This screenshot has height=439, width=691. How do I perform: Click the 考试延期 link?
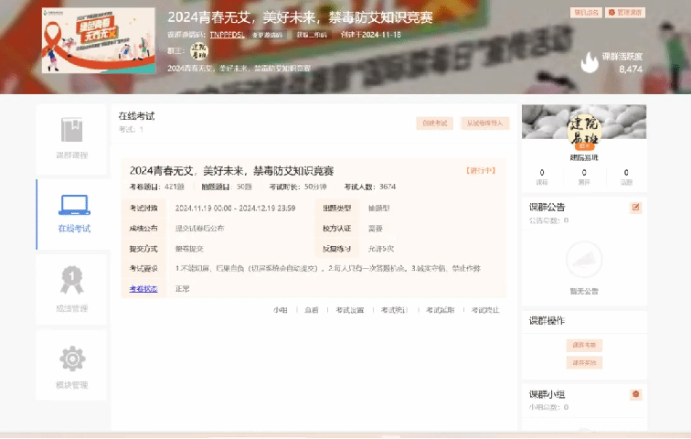440,310
